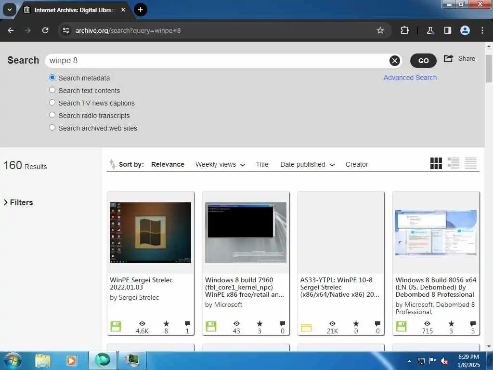Open Date published sort dropdown
493x370 pixels.
[x=308, y=165]
